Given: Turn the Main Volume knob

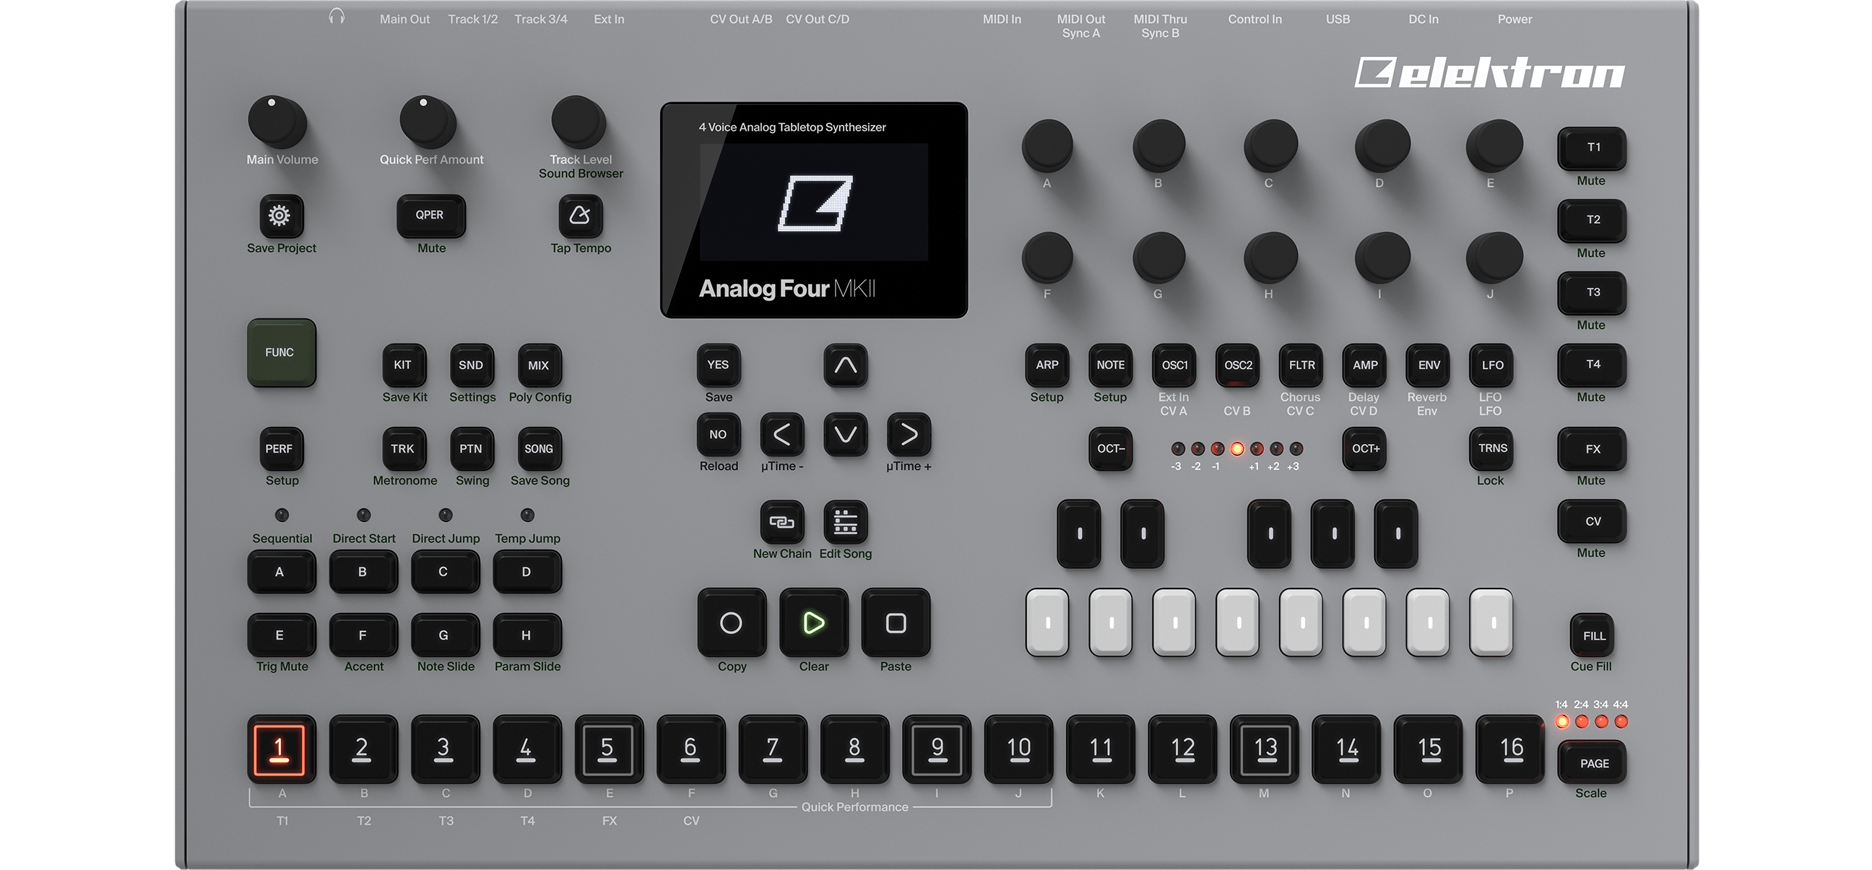Looking at the screenshot, I should coord(277,121).
